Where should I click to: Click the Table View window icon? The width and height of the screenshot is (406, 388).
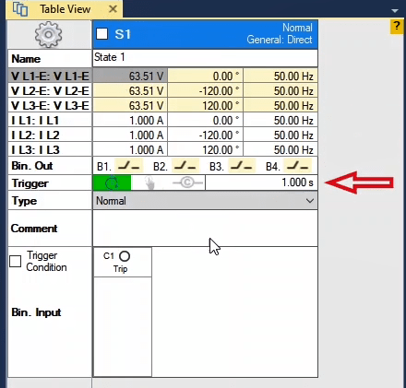tap(20, 9)
